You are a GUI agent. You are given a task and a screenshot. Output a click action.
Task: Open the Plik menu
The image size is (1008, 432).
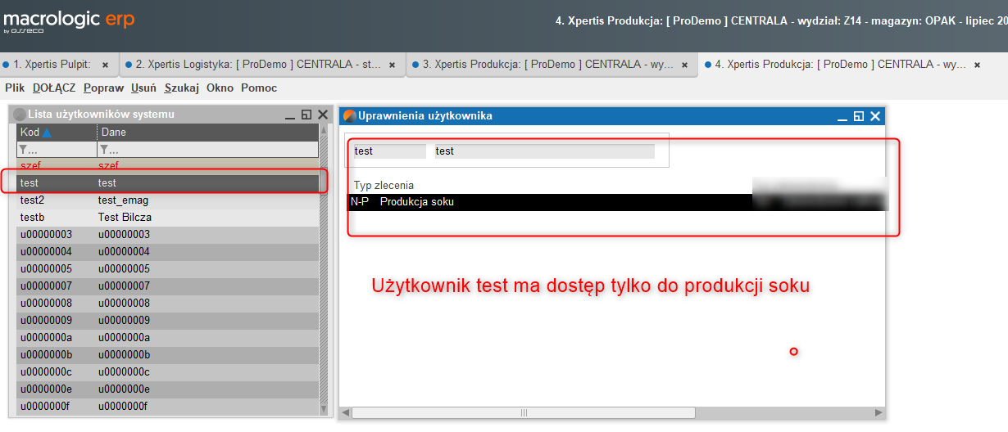coord(15,88)
